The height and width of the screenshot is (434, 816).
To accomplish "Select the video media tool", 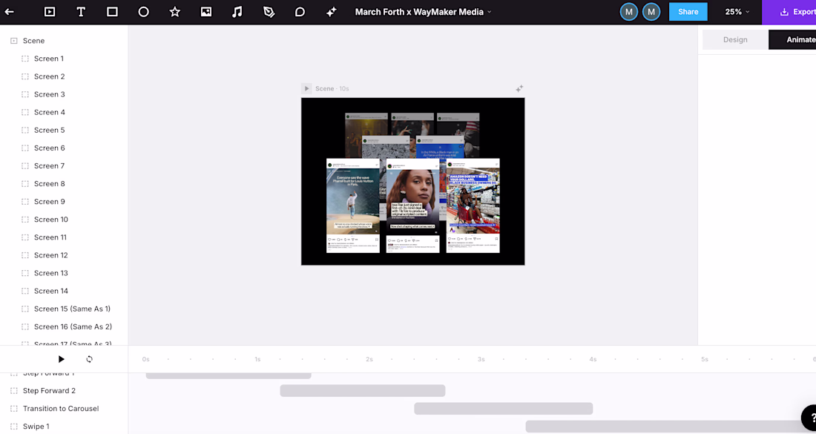I will (50, 12).
